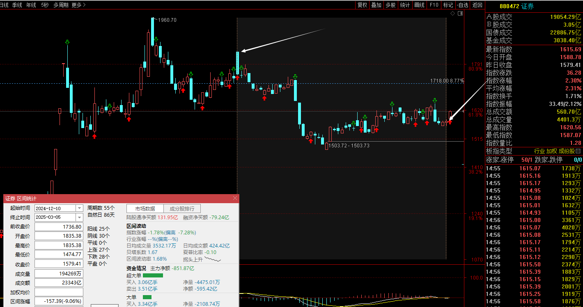Screen dimensions: 583x307
Task: Activate the 画线 drawing tool
Action: (x=419, y=5)
